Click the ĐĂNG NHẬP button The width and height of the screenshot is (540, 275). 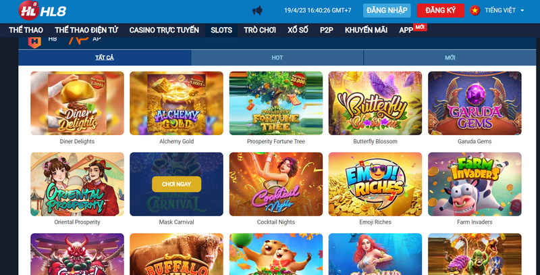[387, 11]
